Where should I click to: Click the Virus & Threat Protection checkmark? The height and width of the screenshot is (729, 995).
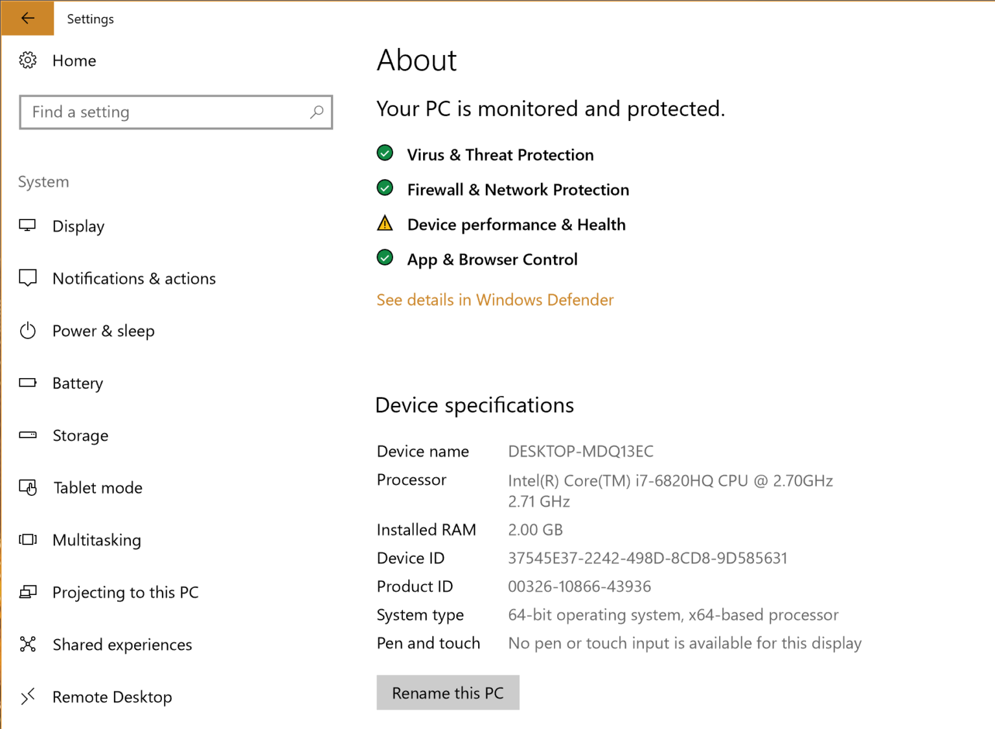[x=385, y=153]
